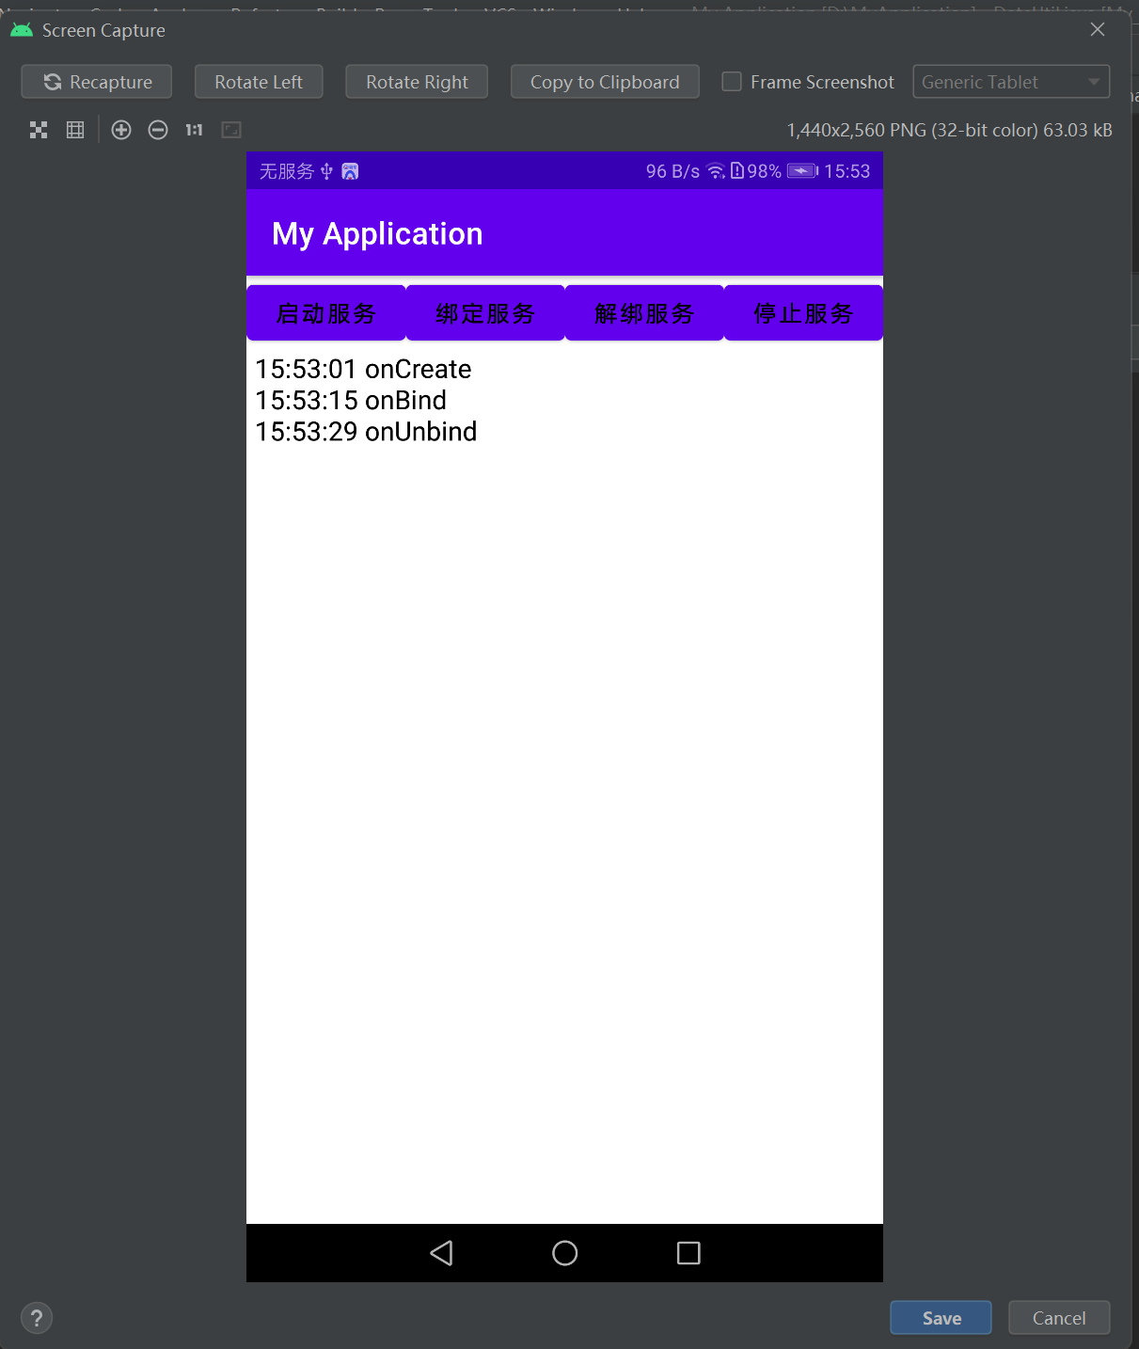The image size is (1139, 1349).
Task: Zoom out with the minus icon
Action: tap(158, 130)
